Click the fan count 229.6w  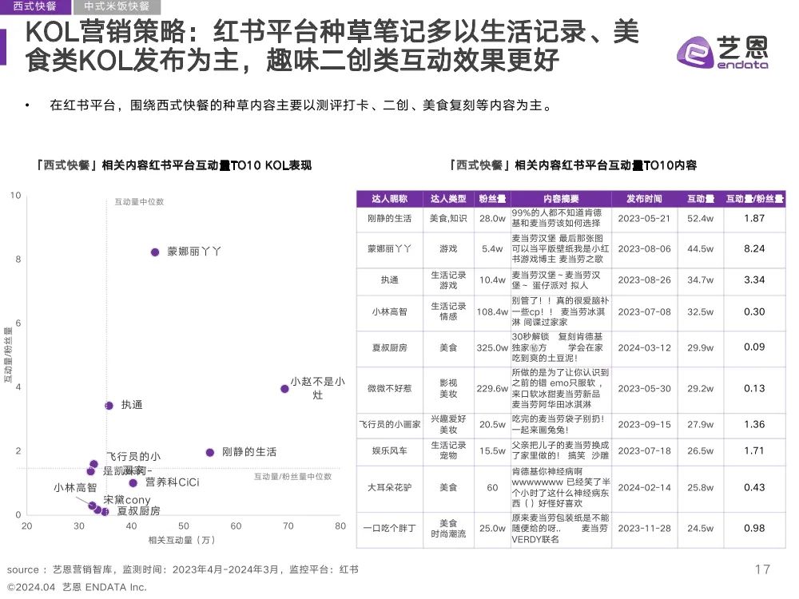(x=492, y=389)
